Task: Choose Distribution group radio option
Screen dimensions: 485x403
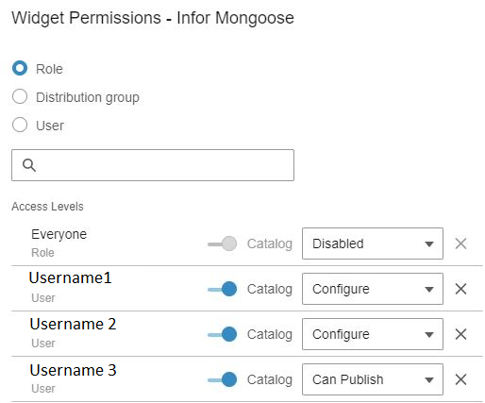Action: (x=20, y=96)
